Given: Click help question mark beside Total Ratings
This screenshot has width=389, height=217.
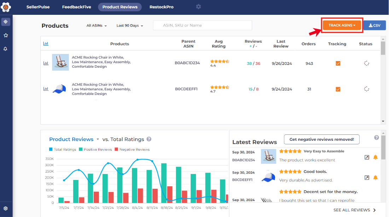Looking at the screenshot, I should (149, 139).
